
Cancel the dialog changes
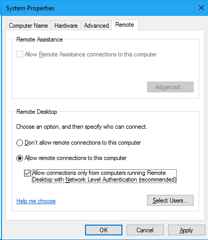(145, 230)
